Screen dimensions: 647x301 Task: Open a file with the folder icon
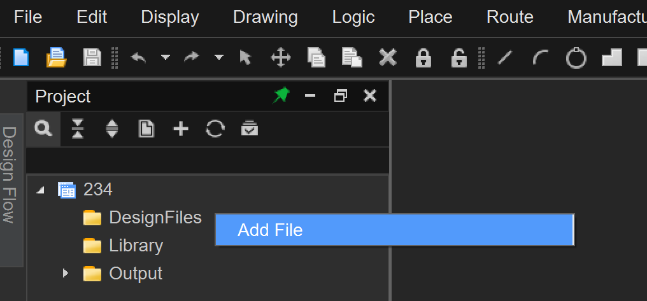[57, 58]
